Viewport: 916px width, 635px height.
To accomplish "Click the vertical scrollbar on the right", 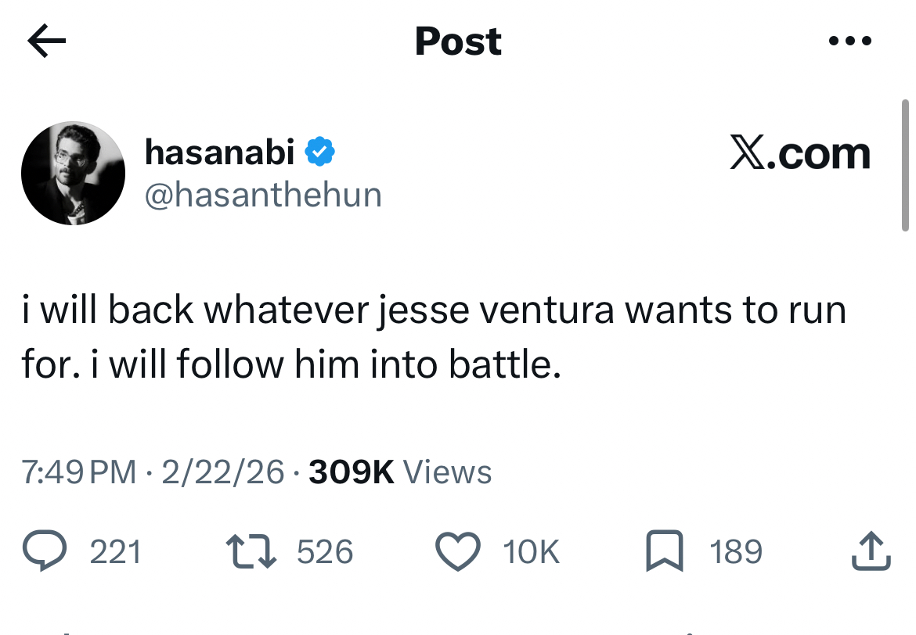I will pyautogui.click(x=903, y=164).
